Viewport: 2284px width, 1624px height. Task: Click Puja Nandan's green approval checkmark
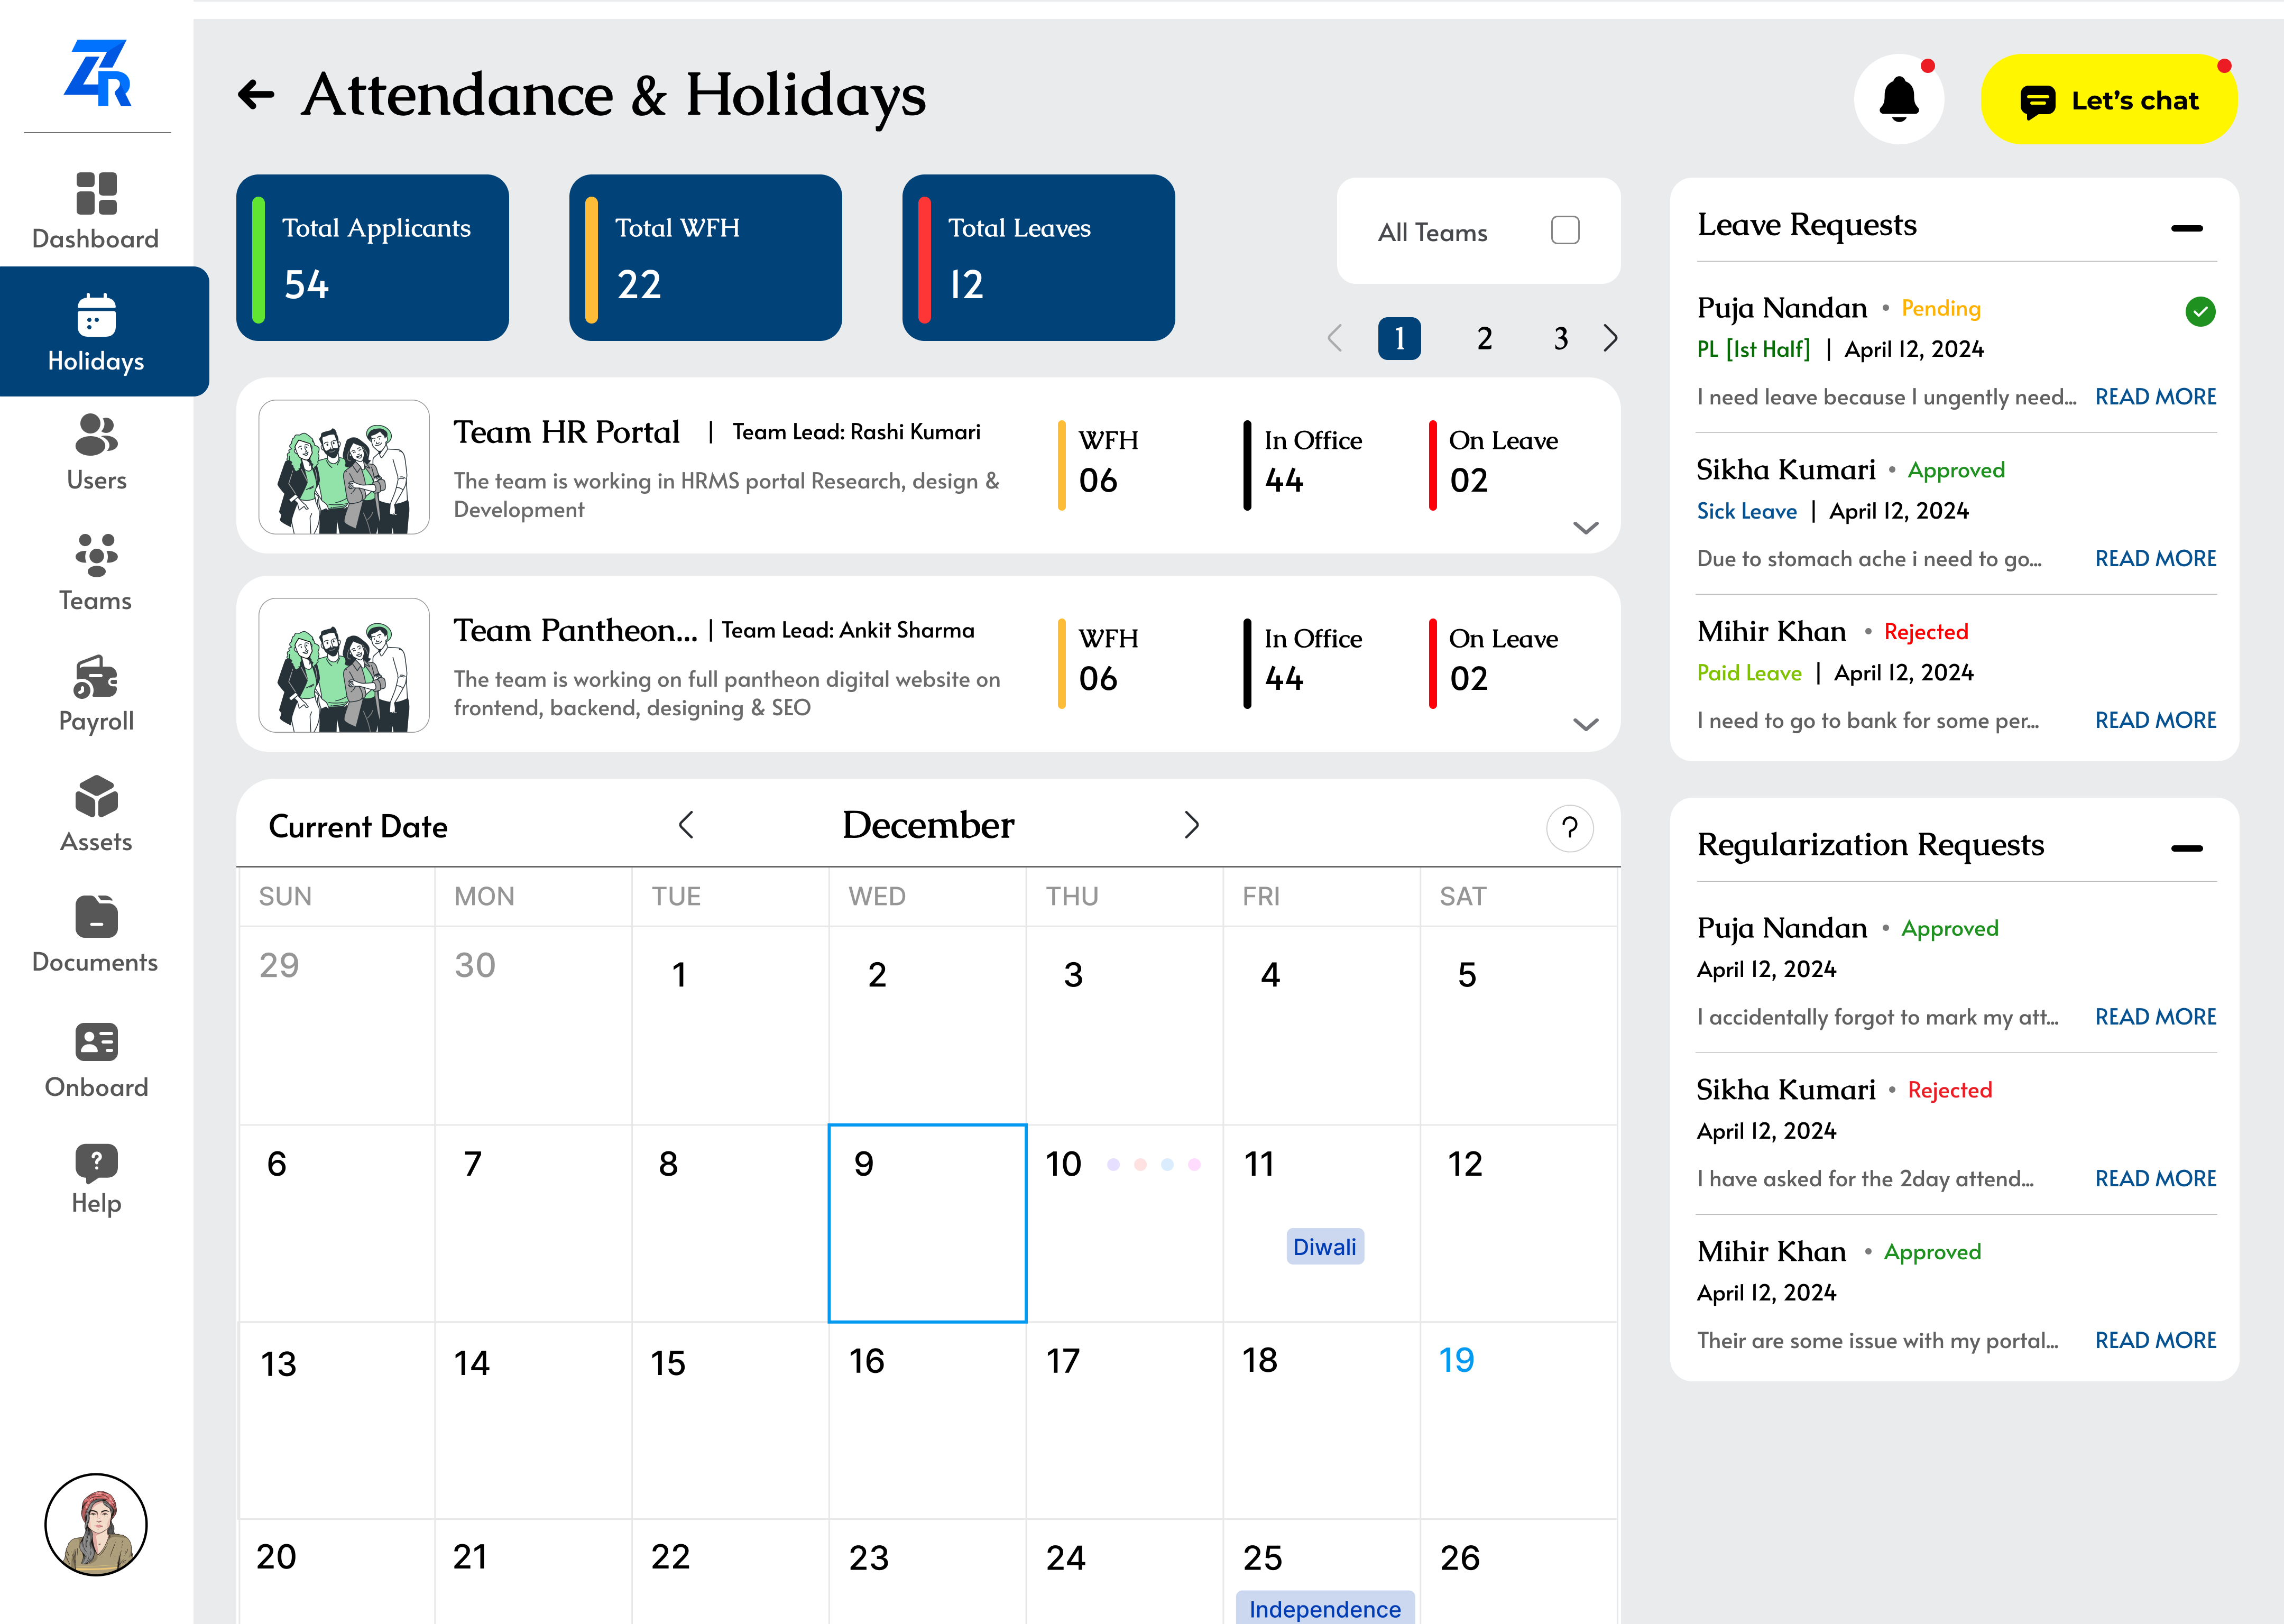[2200, 312]
